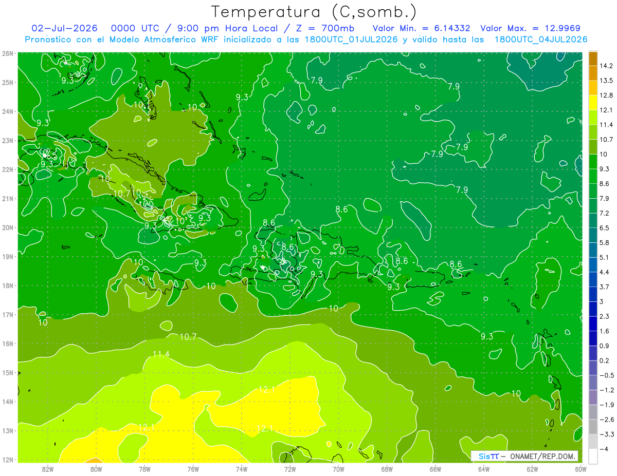Click the '22N' latitude axis label
617x476 pixels.
7,169
